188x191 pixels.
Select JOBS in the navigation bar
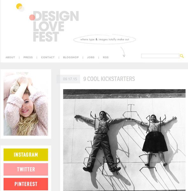click(91, 57)
